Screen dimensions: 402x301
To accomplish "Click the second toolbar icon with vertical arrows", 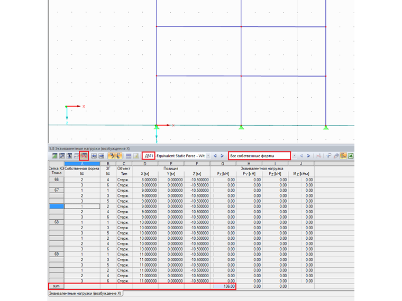I will tap(62, 156).
